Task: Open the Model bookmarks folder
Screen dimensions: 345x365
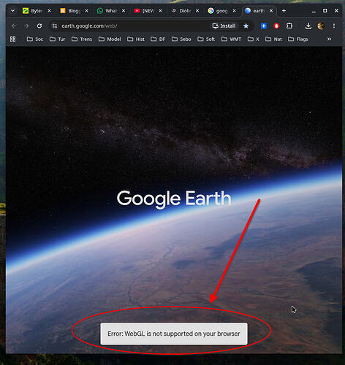Action: click(110, 39)
